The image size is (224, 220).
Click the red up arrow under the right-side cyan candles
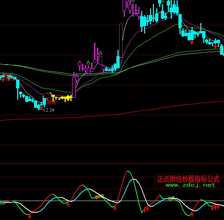(x=192, y=42)
